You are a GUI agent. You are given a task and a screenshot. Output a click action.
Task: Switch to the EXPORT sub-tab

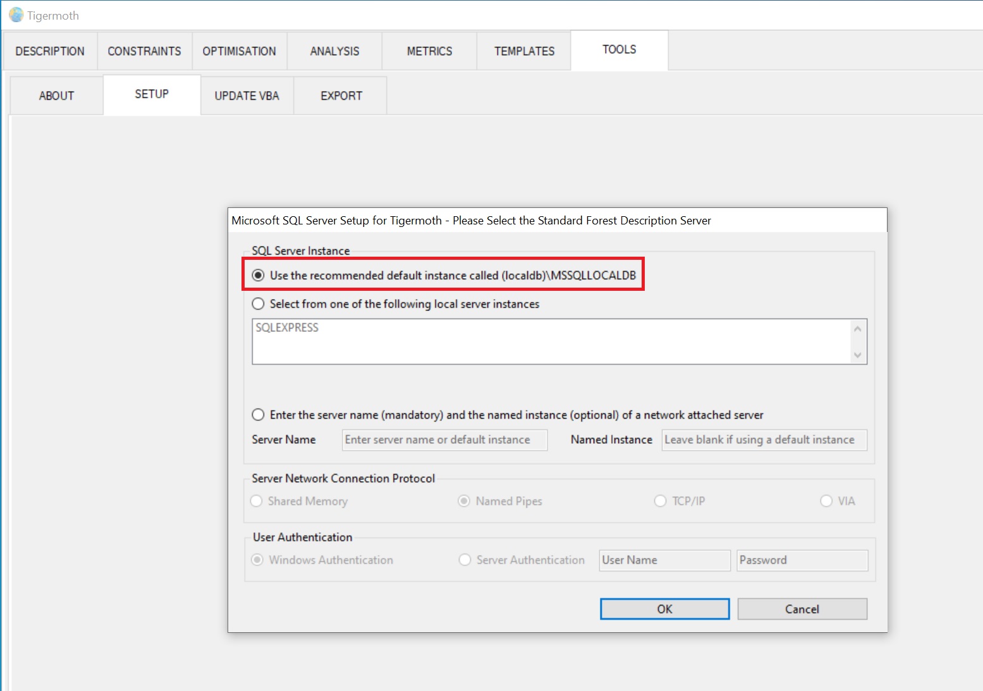(x=341, y=95)
